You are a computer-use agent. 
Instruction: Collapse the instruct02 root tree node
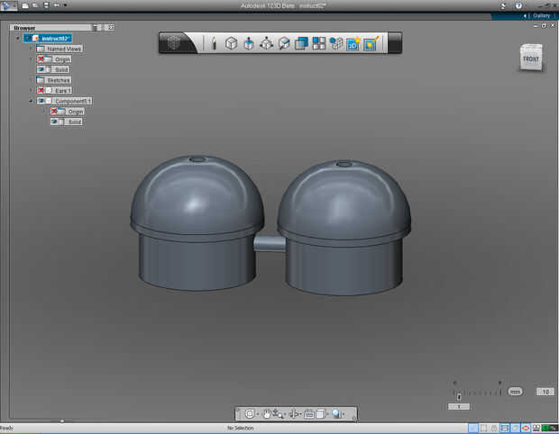click(17, 39)
